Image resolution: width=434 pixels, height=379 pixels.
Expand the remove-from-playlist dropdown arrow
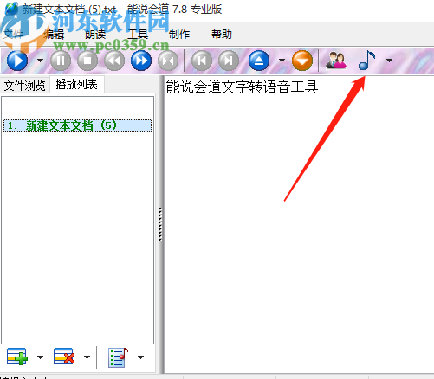point(87,357)
